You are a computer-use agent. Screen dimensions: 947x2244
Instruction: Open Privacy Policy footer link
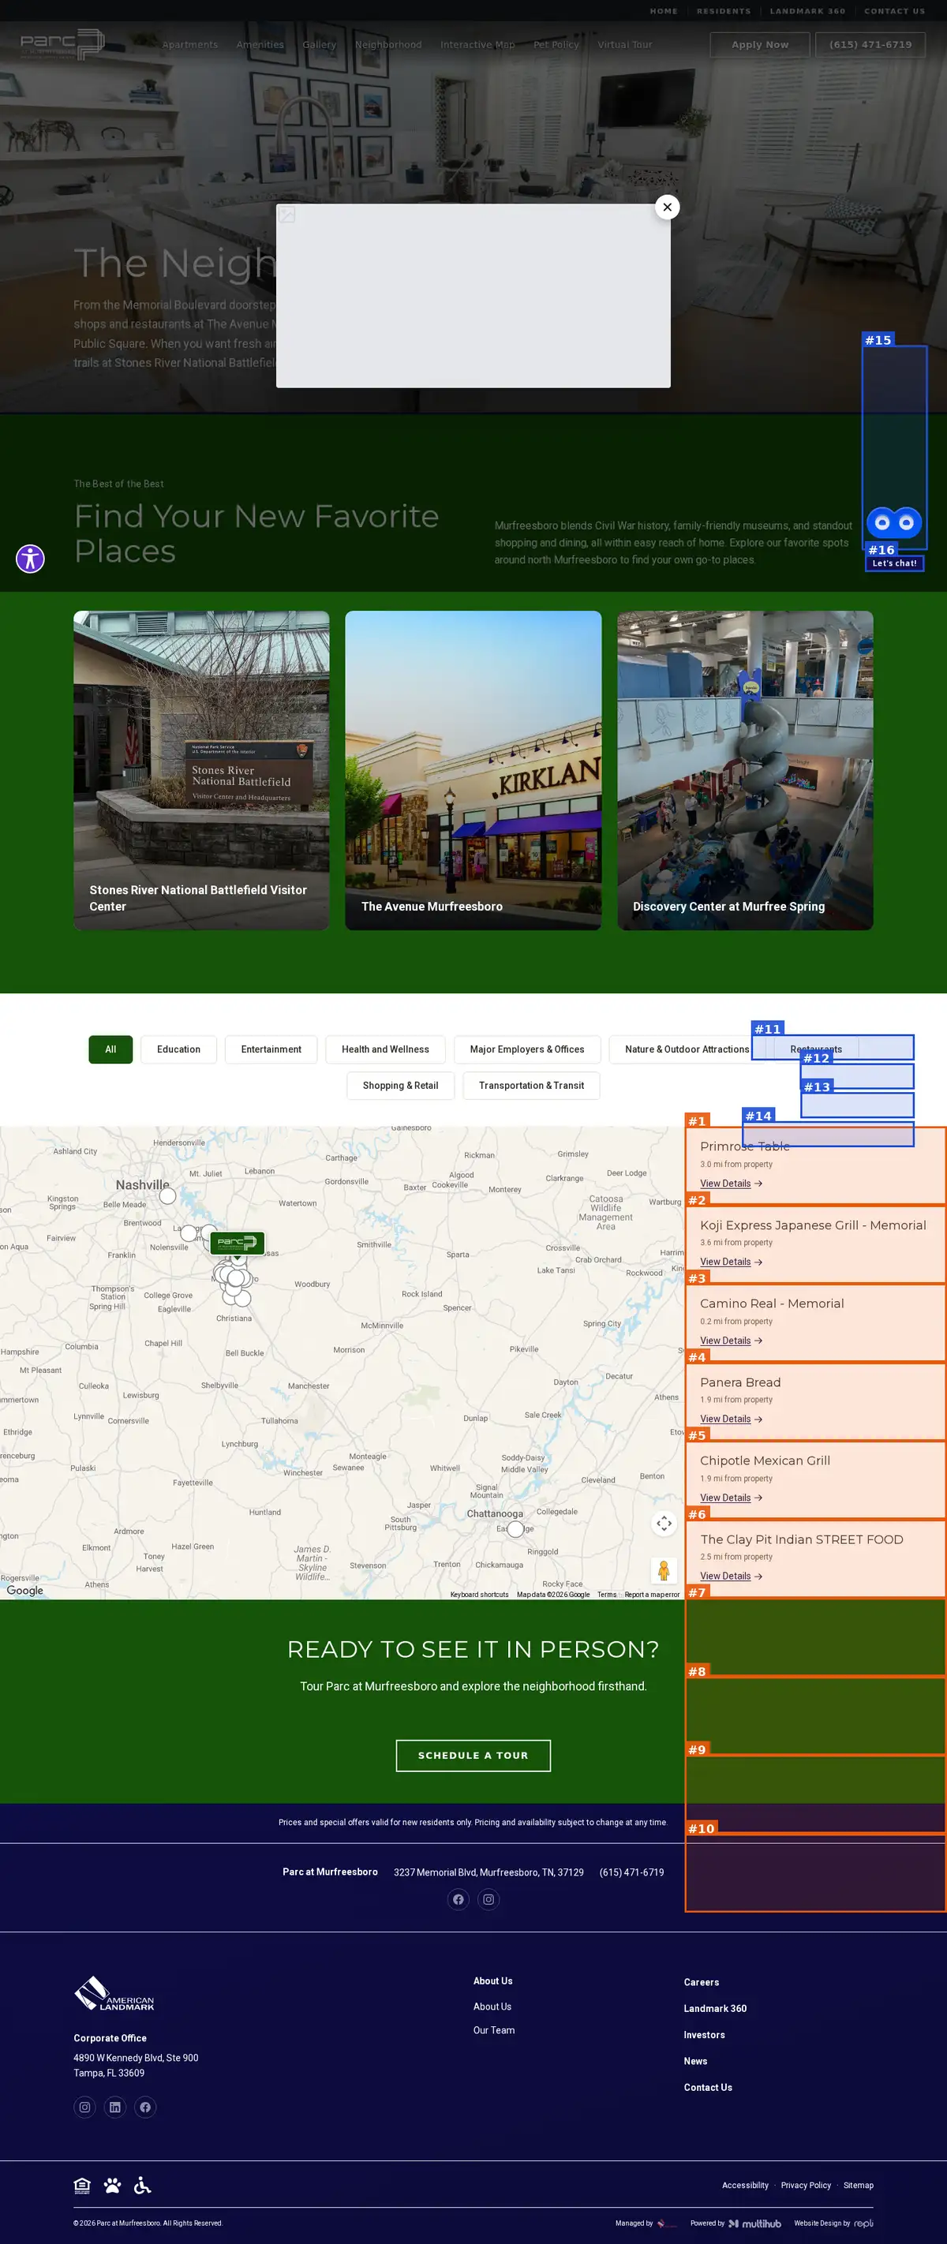[x=806, y=2185]
